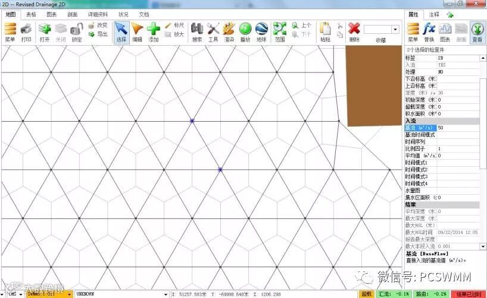Open the 菜单 menu icon in main toolbar
This screenshot has height=298, width=487.
pos(10,32)
